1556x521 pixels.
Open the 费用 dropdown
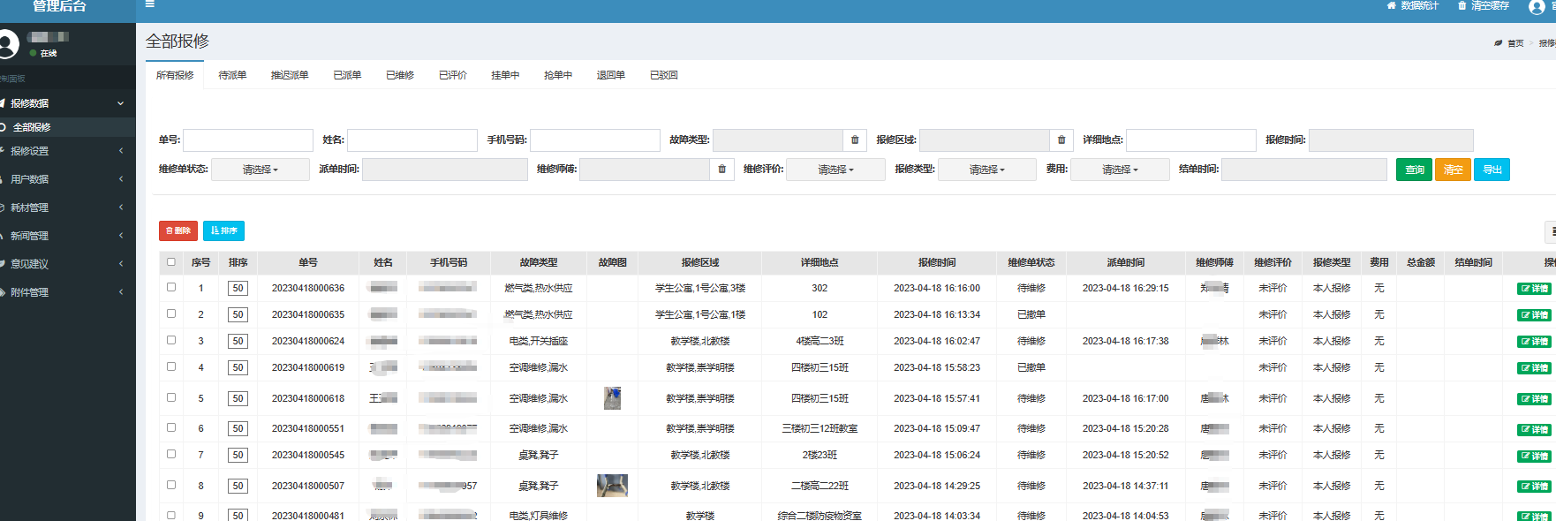pos(1120,170)
